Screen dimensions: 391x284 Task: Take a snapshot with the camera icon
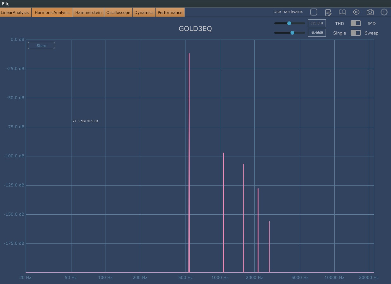(370, 12)
